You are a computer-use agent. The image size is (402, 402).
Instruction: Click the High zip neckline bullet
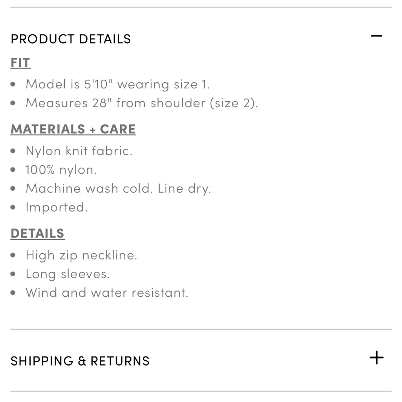pyautogui.click(x=82, y=255)
